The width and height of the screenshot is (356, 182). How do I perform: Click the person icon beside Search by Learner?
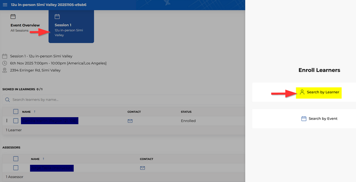[x=302, y=92]
